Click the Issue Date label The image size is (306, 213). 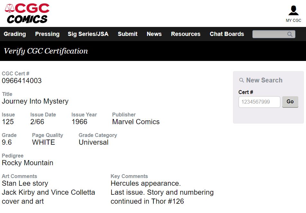[x=43, y=115]
